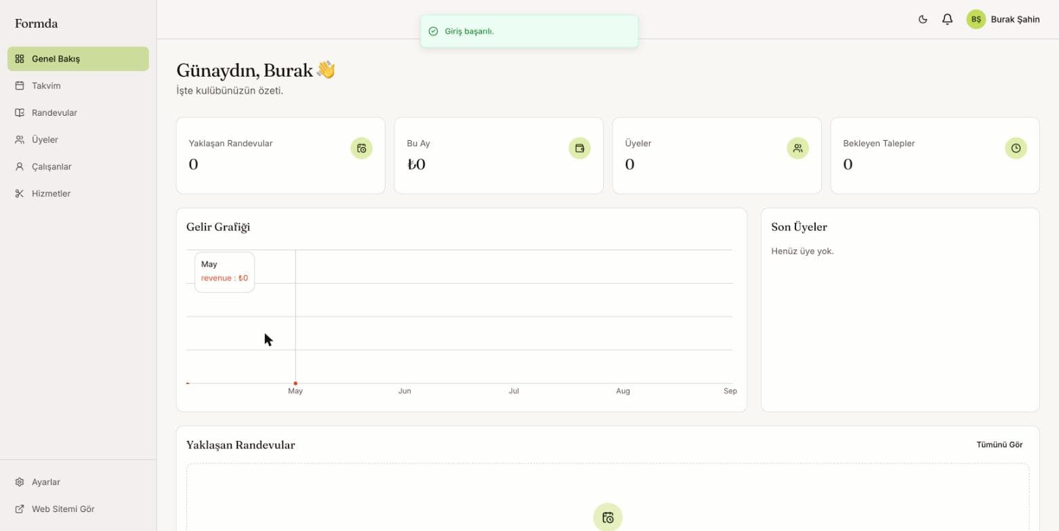Click the Üyeler card people icon
This screenshot has height=531, width=1059.
[798, 148]
